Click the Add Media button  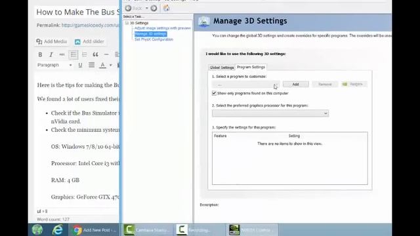tap(51, 41)
